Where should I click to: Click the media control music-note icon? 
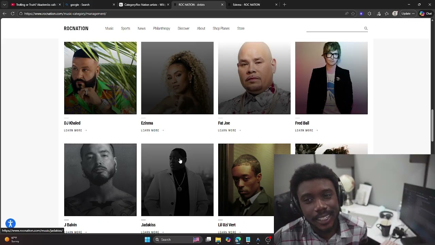(379, 14)
